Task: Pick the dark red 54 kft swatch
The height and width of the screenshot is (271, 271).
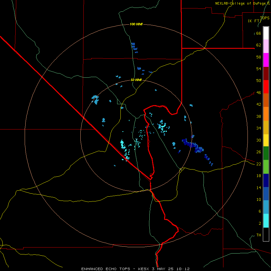Action: click(266, 73)
